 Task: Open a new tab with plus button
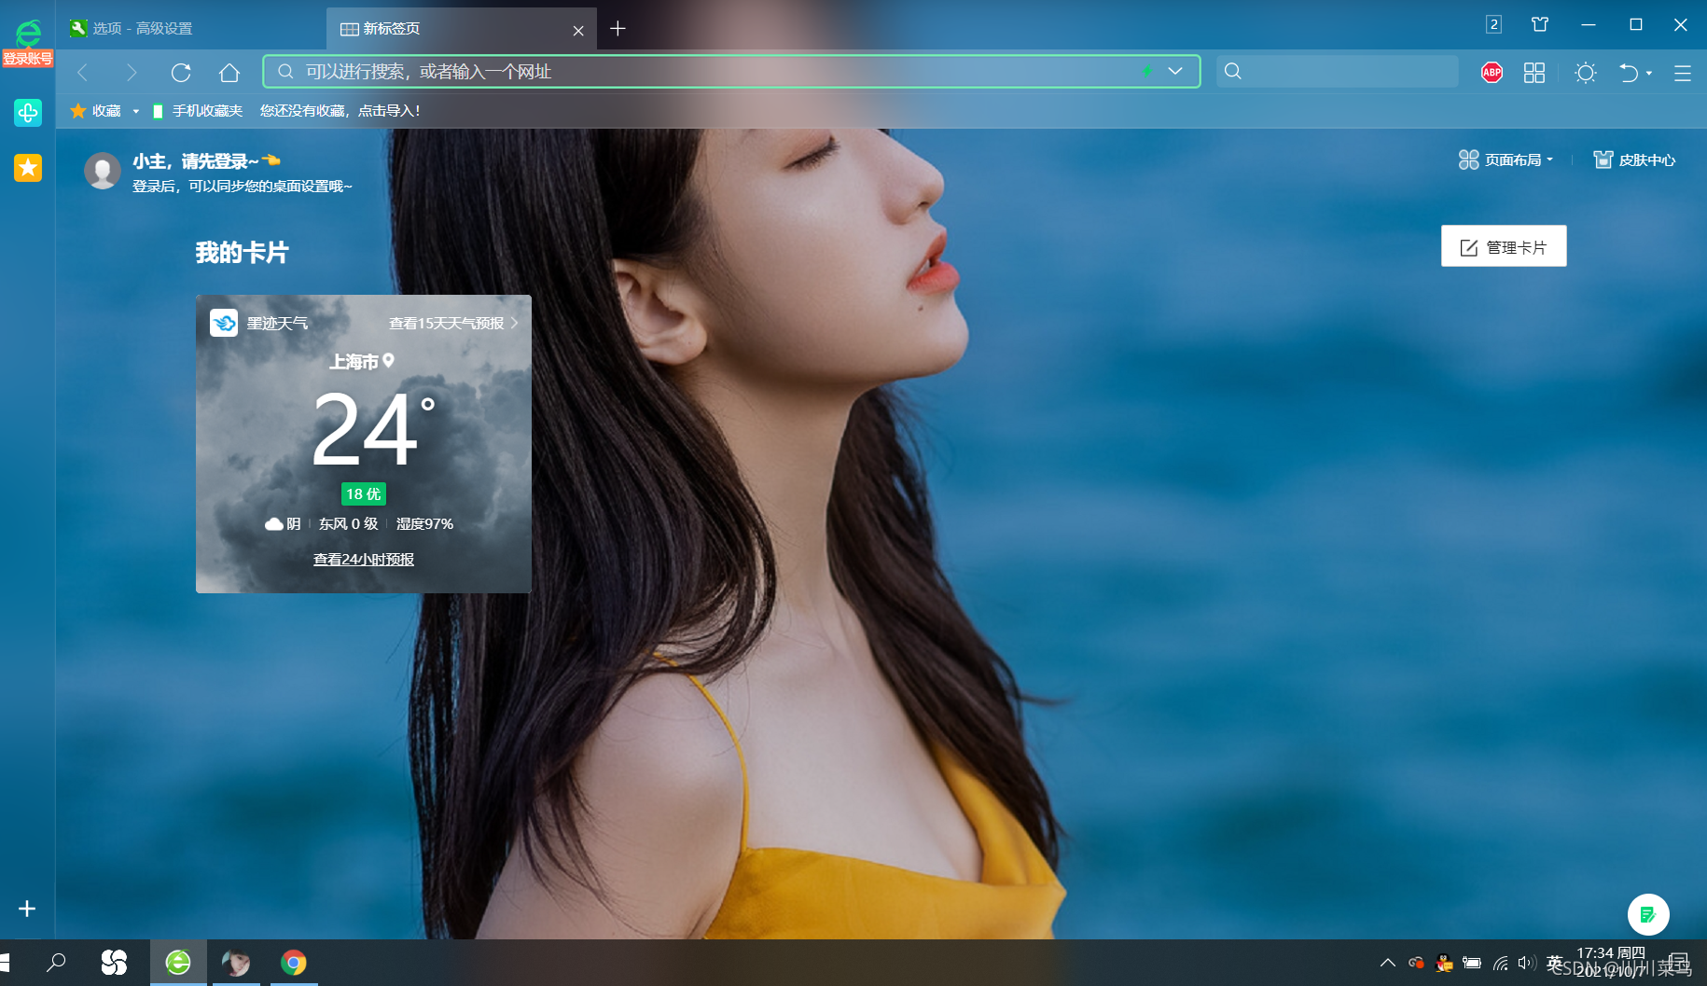pyautogui.click(x=618, y=29)
